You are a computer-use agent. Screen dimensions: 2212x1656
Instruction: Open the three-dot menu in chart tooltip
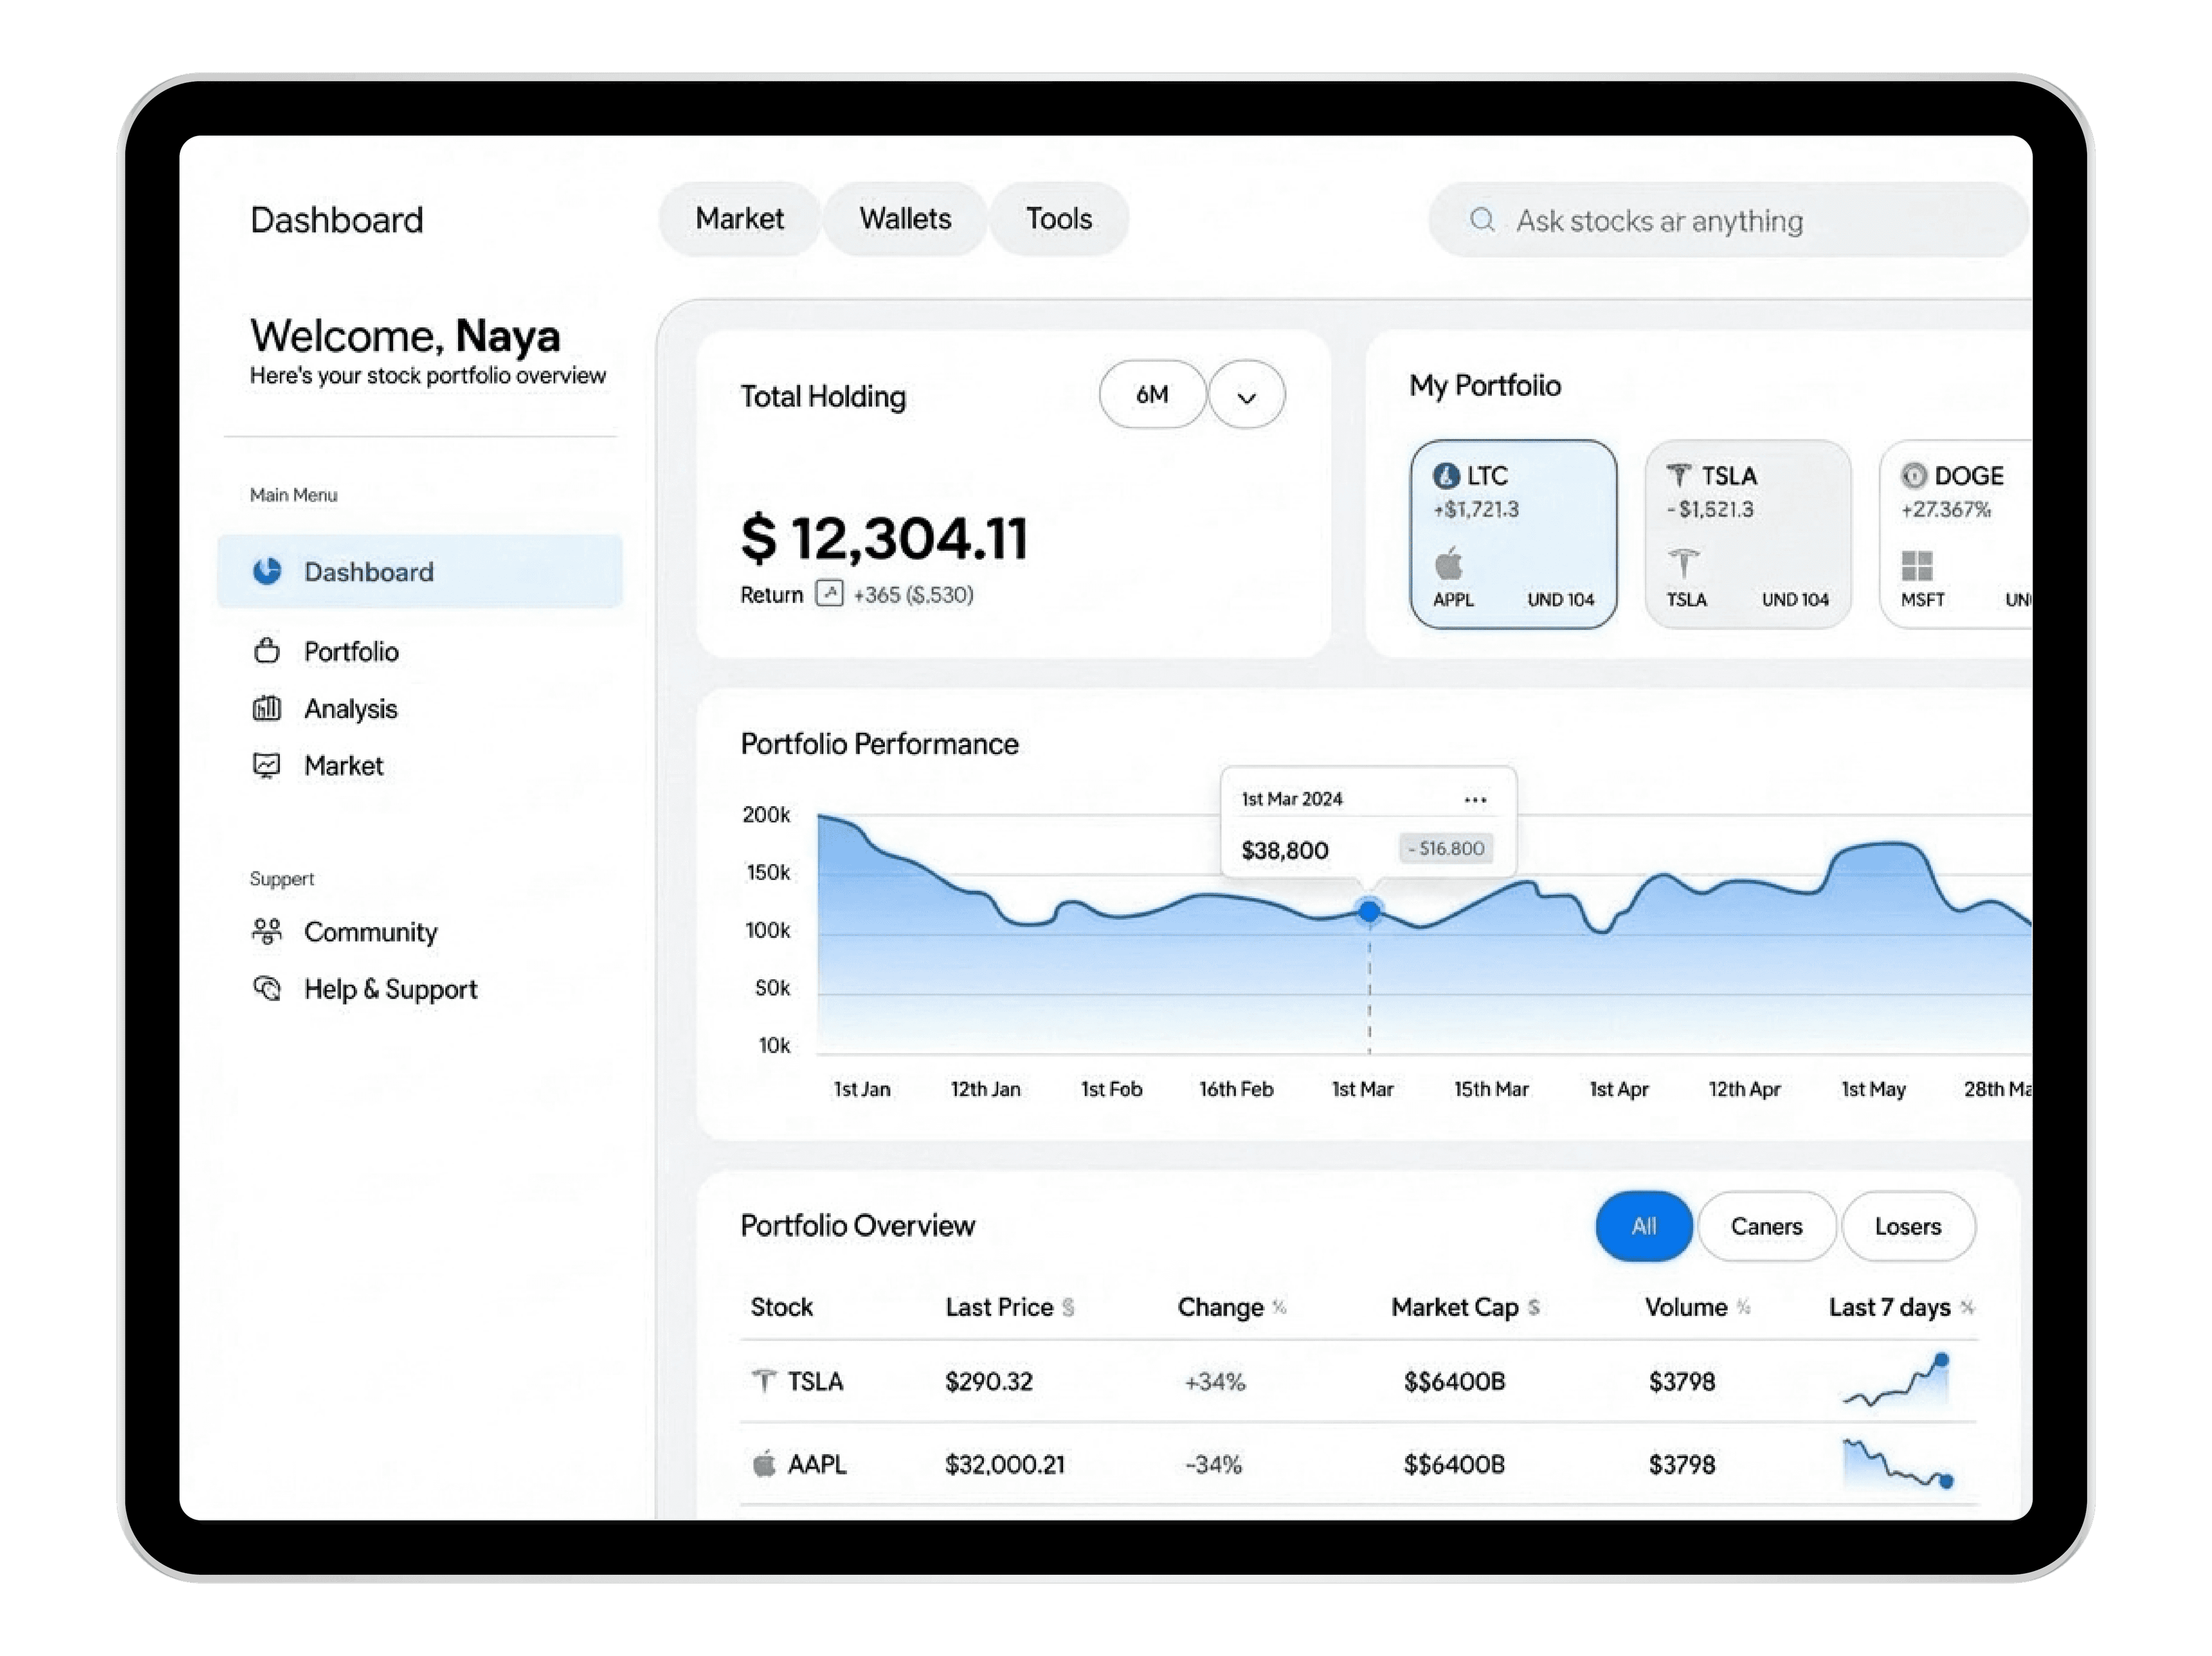1475,800
